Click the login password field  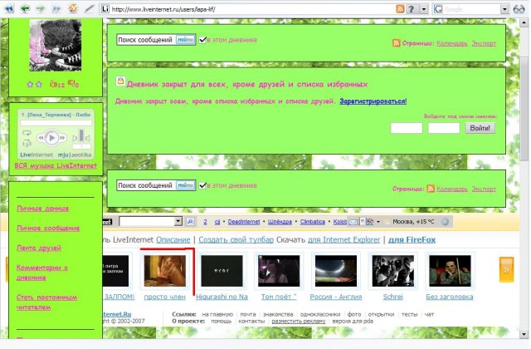(444, 128)
